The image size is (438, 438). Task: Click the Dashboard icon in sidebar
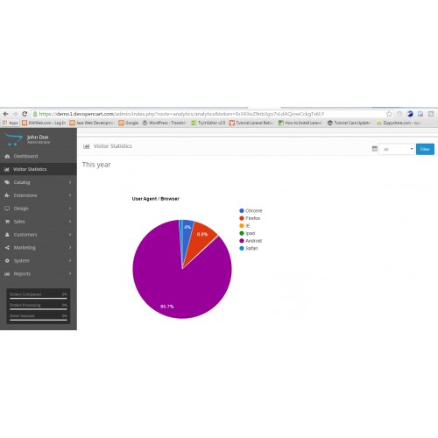click(7, 156)
